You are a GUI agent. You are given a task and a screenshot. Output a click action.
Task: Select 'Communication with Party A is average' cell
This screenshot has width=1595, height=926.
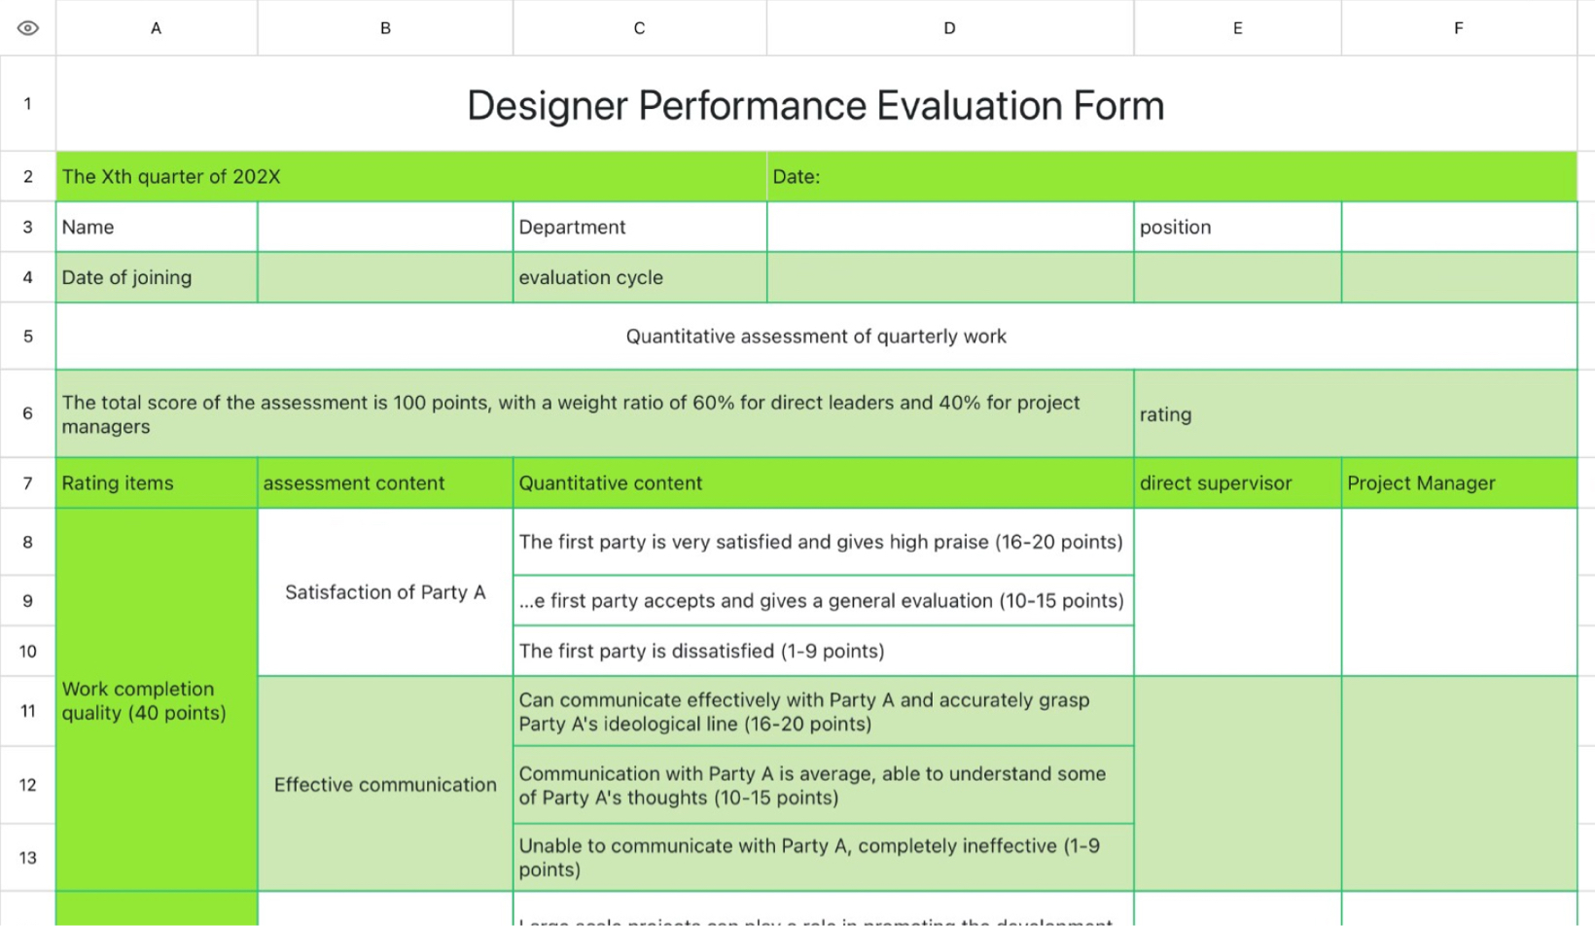pyautogui.click(x=824, y=785)
